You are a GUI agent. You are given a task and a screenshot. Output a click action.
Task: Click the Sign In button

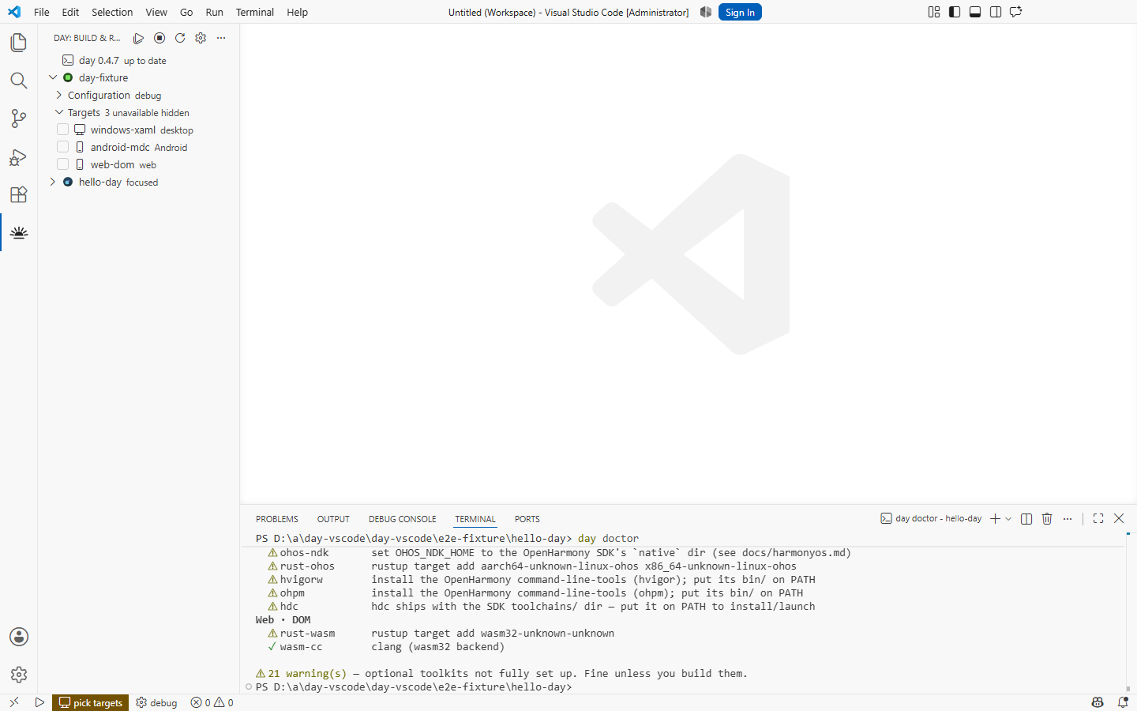pyautogui.click(x=740, y=12)
